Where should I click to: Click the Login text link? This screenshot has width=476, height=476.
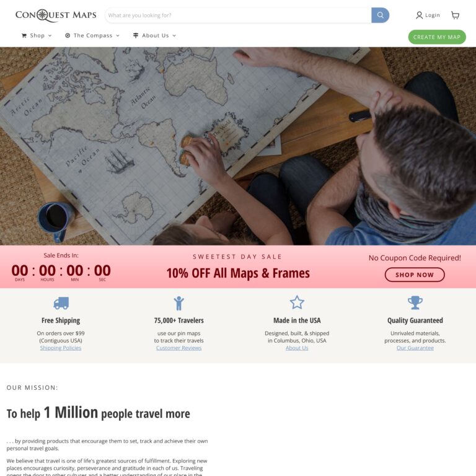pos(433,15)
